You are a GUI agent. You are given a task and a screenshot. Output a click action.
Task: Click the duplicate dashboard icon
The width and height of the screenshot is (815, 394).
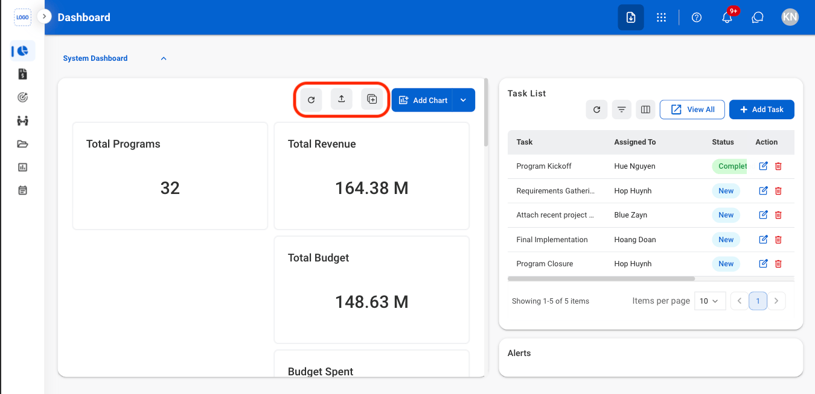pyautogui.click(x=372, y=99)
